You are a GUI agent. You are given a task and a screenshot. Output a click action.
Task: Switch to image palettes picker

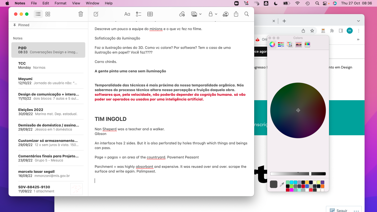[x=299, y=44]
